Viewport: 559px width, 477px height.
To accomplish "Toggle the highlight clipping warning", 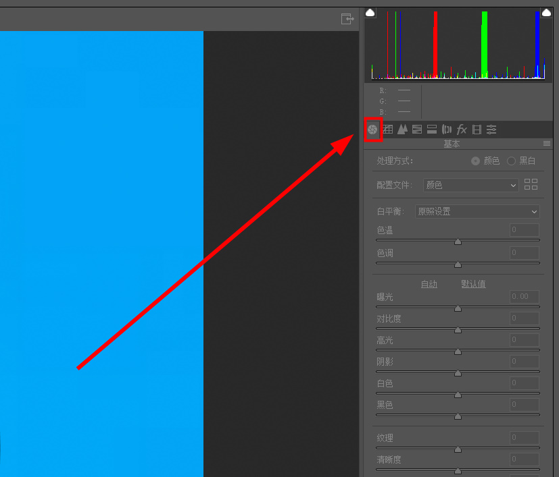I will click(x=546, y=13).
